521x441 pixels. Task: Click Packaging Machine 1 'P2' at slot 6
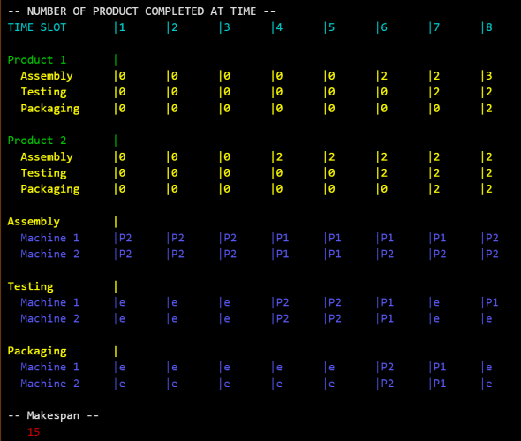click(x=388, y=367)
